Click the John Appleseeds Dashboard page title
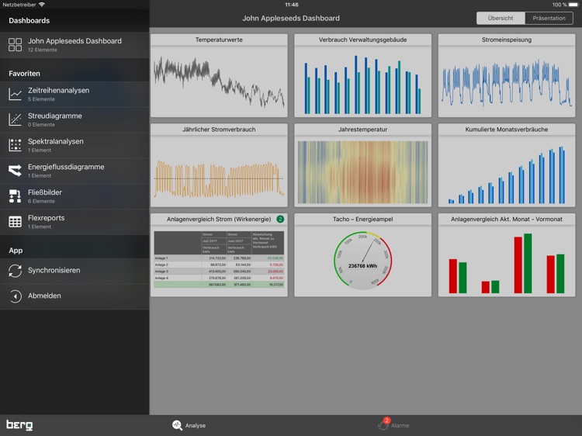The height and width of the screenshot is (436, 582). click(291, 18)
